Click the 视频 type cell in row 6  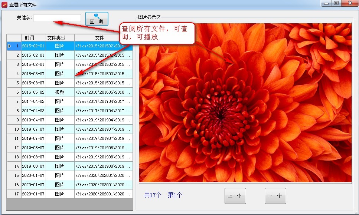pos(60,92)
